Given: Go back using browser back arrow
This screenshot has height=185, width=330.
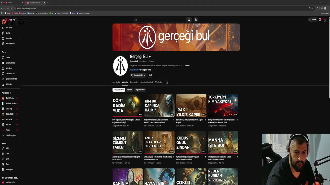Looking at the screenshot, I should (x=2, y=8).
